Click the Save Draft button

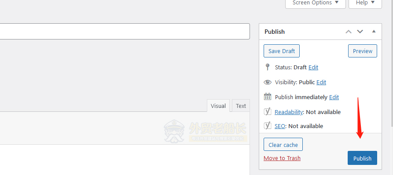click(x=282, y=51)
